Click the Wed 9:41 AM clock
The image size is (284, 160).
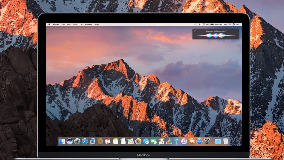click(221, 24)
